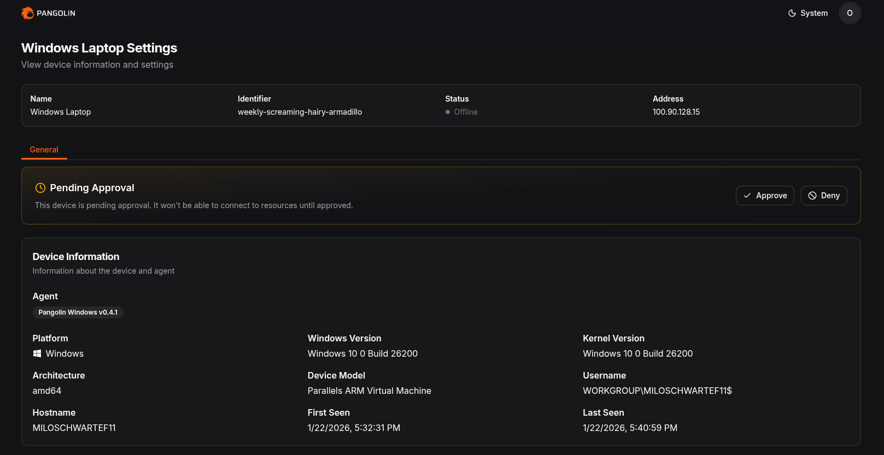The height and width of the screenshot is (455, 884).
Task: Click the checkmark icon in Approve
Action: click(747, 196)
